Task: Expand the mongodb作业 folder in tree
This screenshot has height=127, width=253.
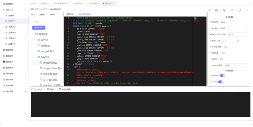Action: pyautogui.click(x=36, y=51)
